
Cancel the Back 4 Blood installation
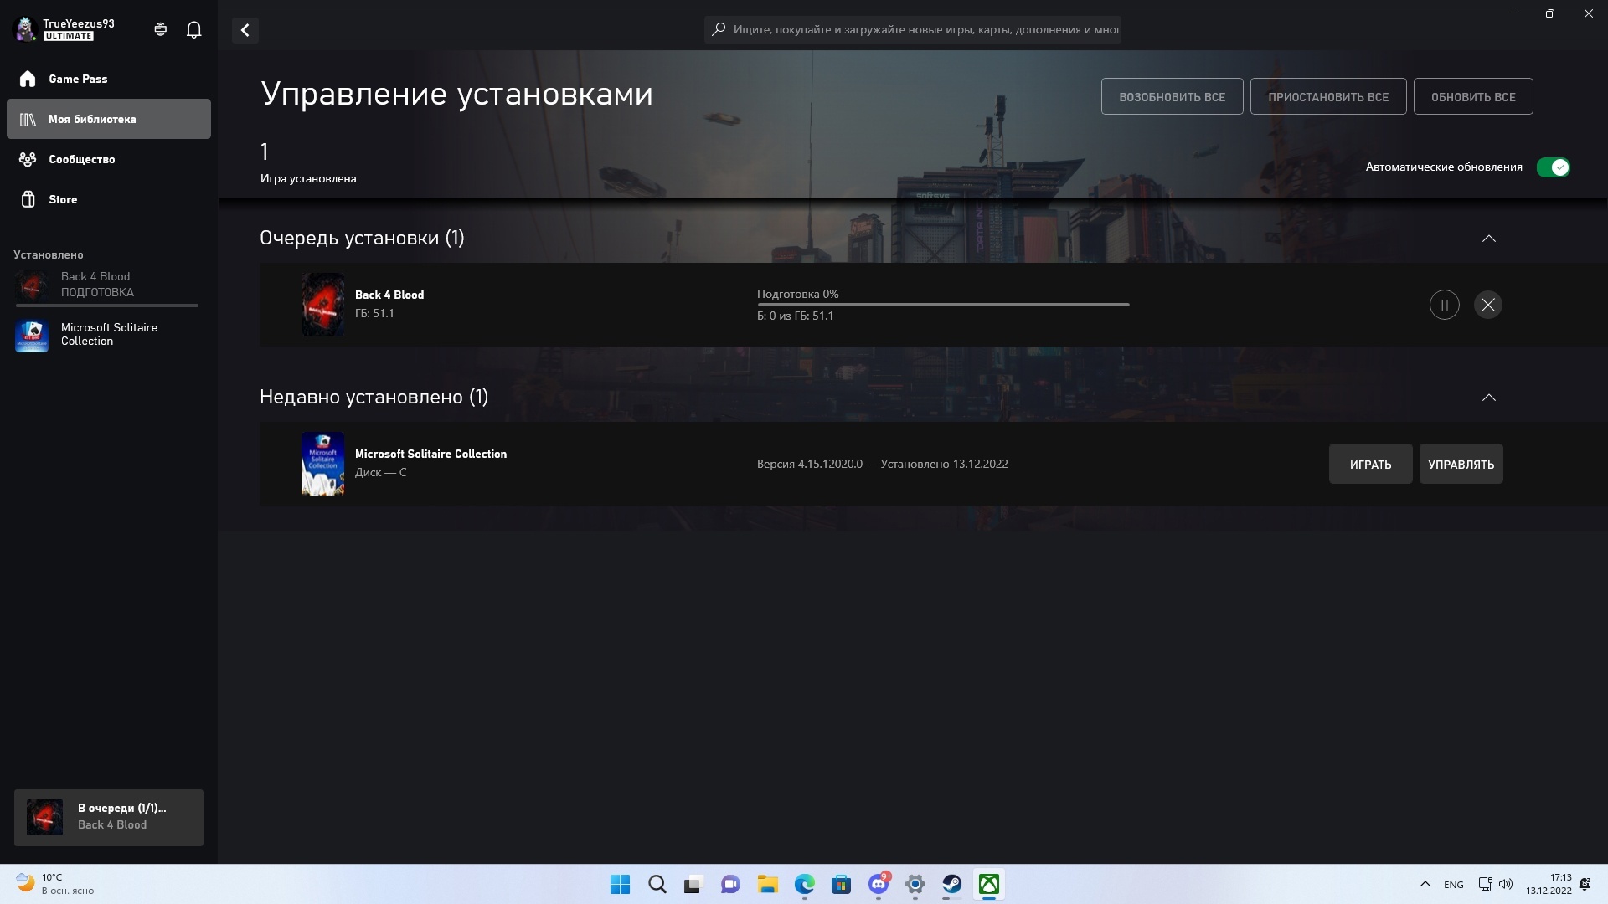coord(1487,305)
